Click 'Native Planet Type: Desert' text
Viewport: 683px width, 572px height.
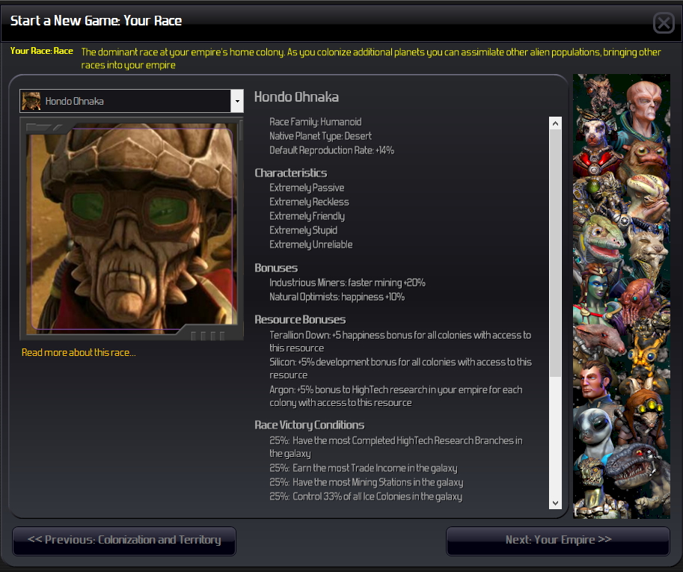pyautogui.click(x=321, y=136)
